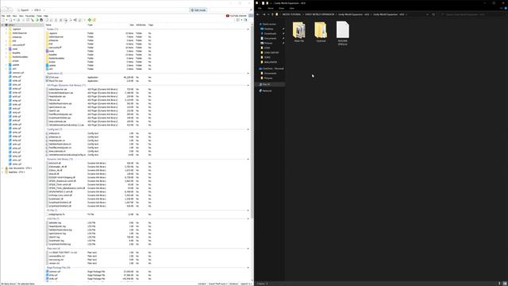
Task: Collapse the LOG file group
Action: coord(248,218)
